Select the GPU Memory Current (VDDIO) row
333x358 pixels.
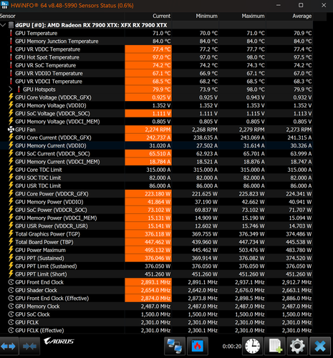pos(156,145)
